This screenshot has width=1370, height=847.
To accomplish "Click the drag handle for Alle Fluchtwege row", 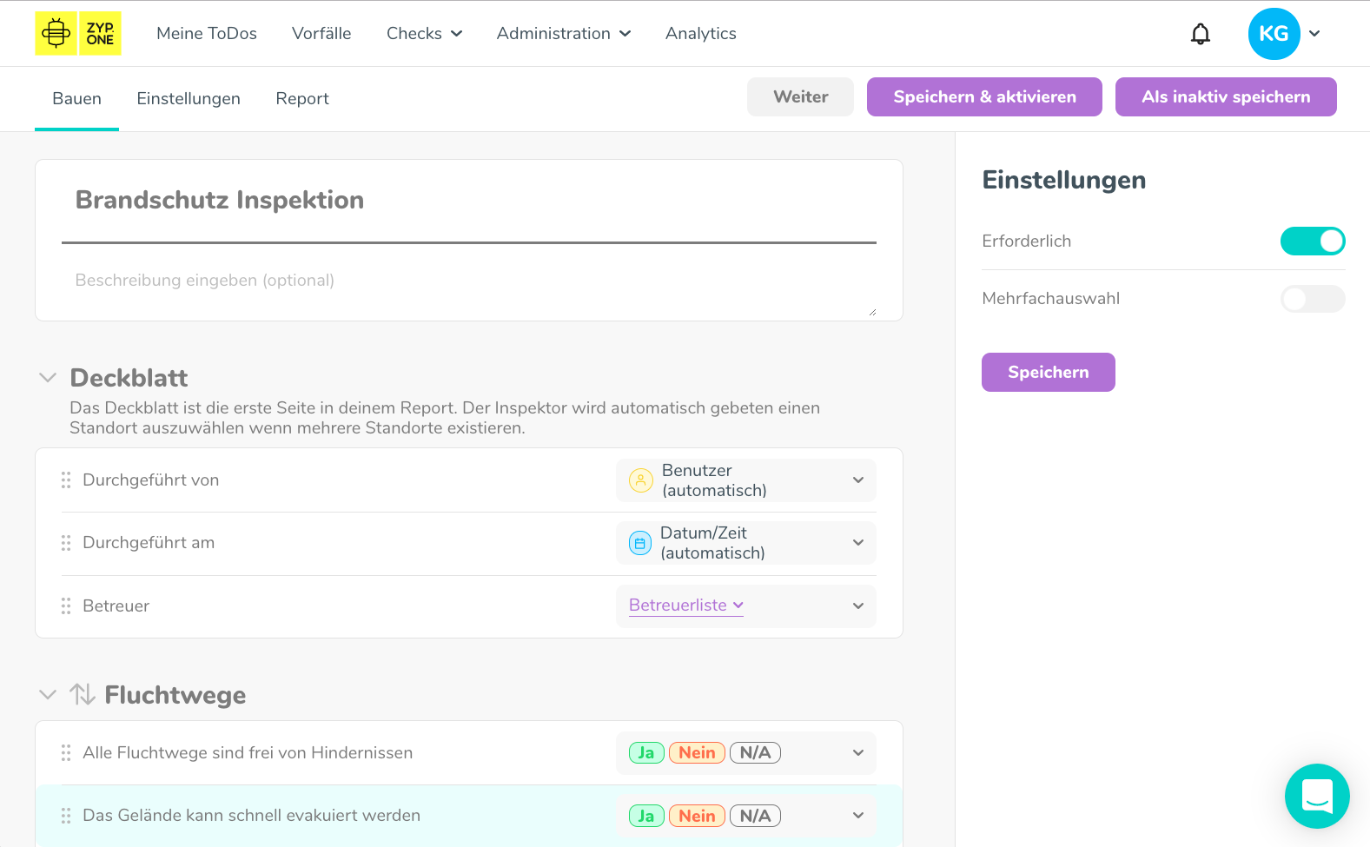I will coord(66,753).
